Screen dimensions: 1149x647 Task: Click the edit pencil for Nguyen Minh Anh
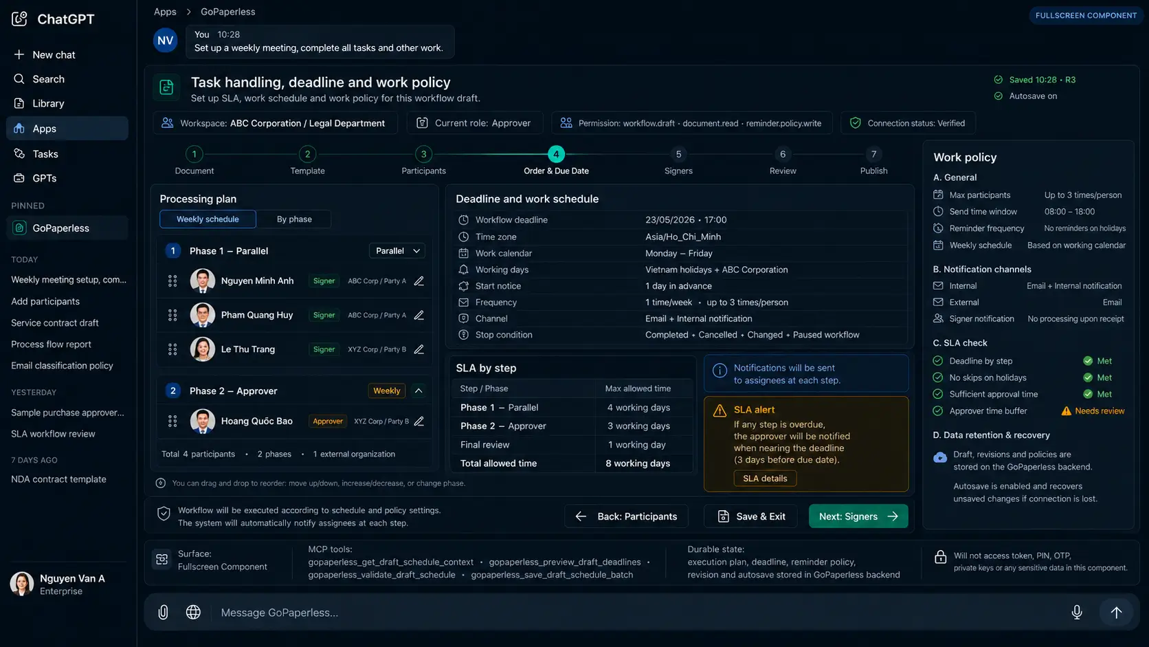419,281
